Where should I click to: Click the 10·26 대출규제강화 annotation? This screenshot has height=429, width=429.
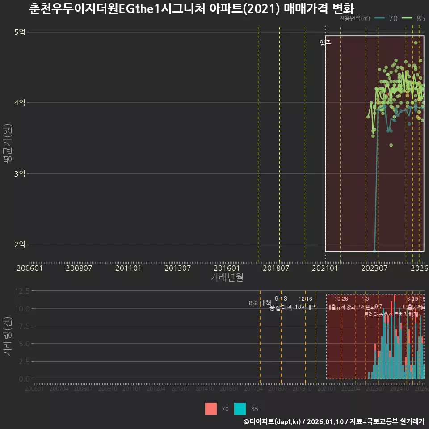[x=341, y=302]
